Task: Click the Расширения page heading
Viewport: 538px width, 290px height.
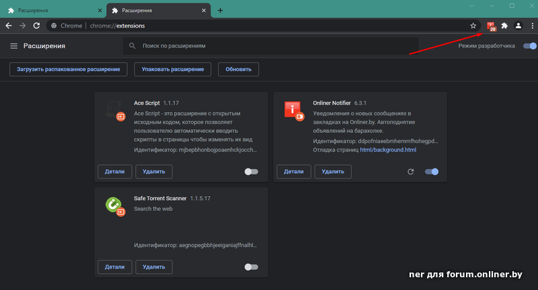Action: pyautogui.click(x=44, y=46)
